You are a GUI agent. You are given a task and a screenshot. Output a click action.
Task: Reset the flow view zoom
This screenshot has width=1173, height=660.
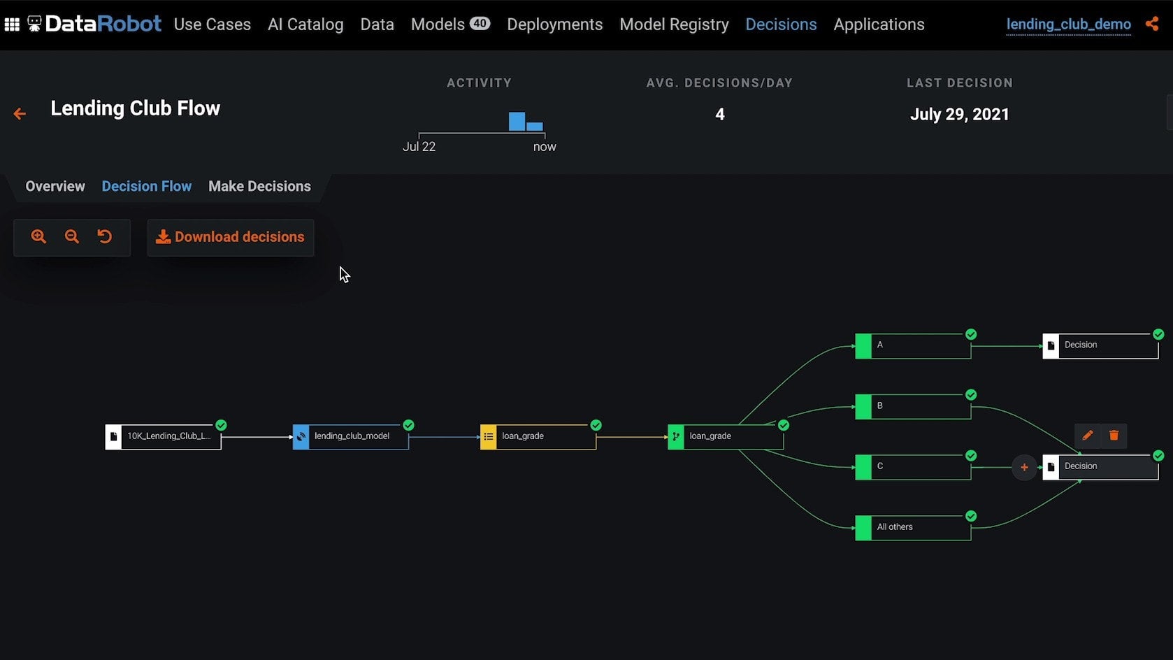point(105,236)
